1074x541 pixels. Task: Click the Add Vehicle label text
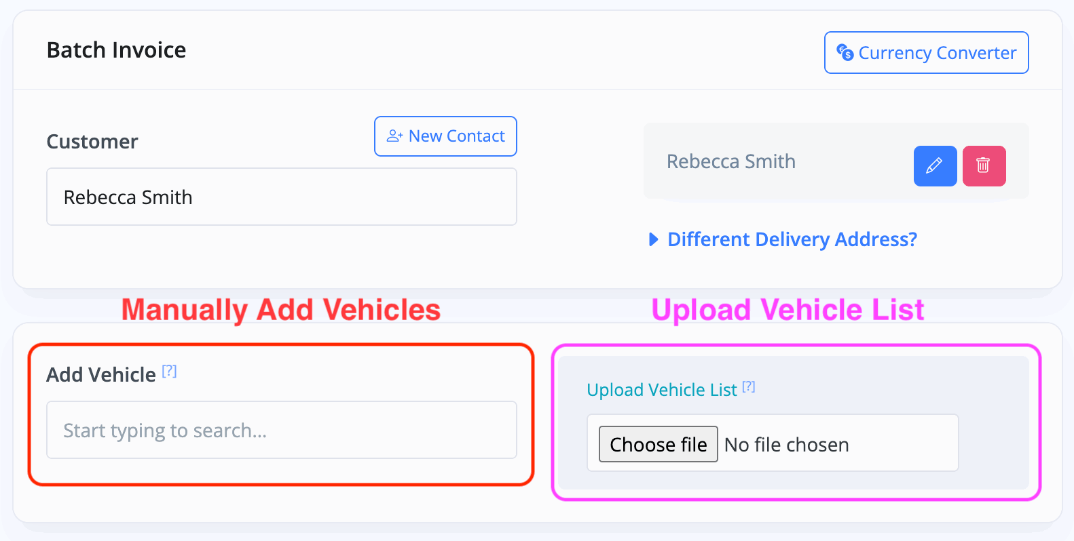101,375
